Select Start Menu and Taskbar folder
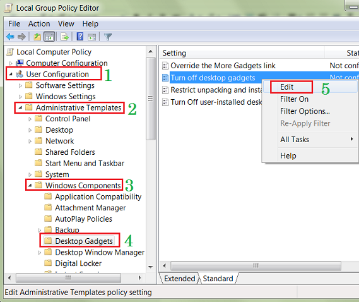The image size is (359, 302). [x=85, y=163]
